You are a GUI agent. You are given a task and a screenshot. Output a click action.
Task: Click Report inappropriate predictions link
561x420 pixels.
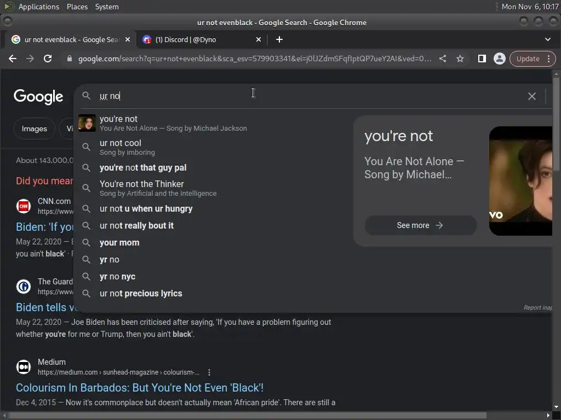click(538, 307)
